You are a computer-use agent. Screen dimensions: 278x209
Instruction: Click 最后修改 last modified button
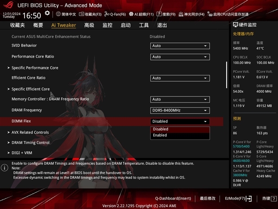click(208, 198)
